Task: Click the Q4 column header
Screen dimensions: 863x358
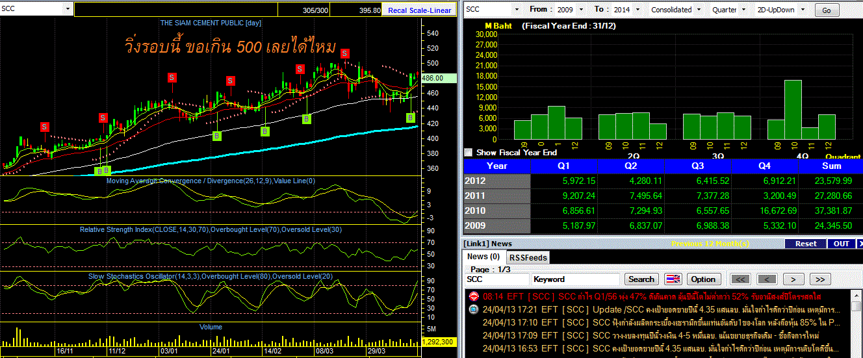Action: 764,166
